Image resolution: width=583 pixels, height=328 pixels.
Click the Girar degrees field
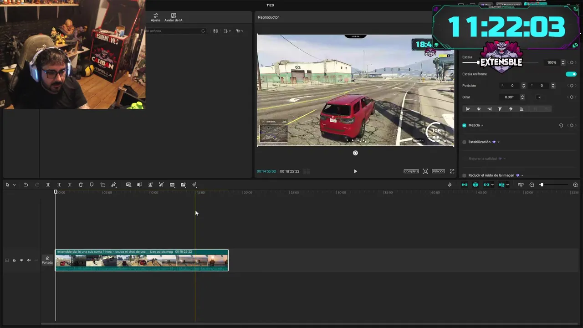[509, 97]
